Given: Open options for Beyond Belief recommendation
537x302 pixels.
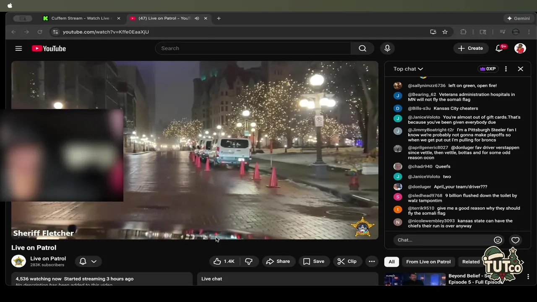Looking at the screenshot, I should tap(528, 277).
